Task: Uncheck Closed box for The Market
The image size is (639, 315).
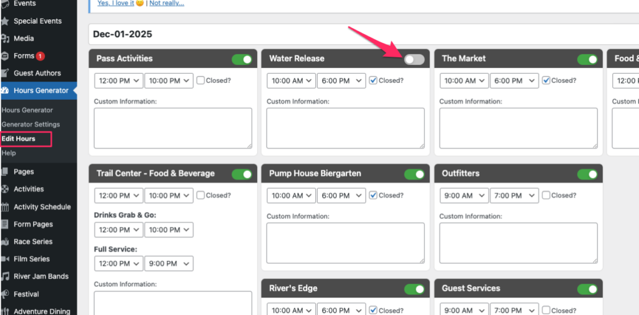Action: [x=546, y=80]
